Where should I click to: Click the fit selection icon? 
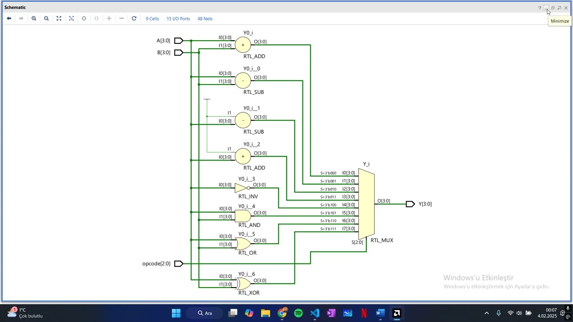(71, 18)
